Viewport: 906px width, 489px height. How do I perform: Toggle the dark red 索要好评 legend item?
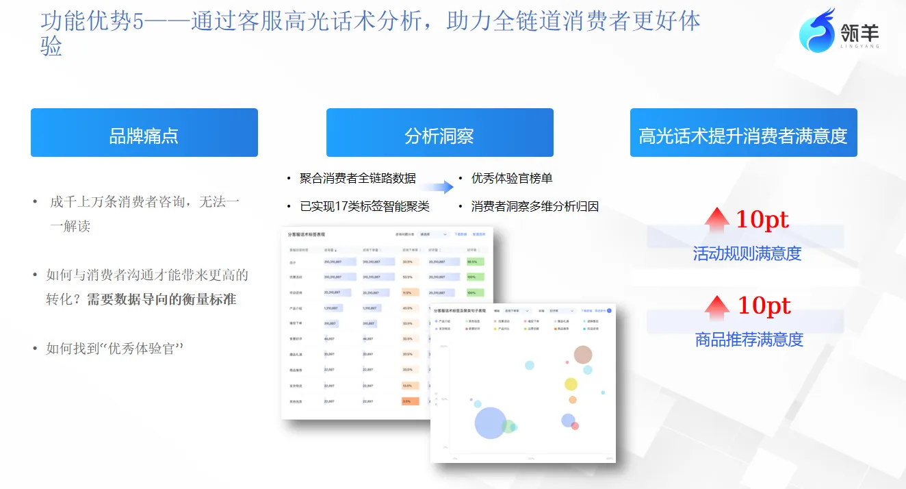(x=474, y=329)
